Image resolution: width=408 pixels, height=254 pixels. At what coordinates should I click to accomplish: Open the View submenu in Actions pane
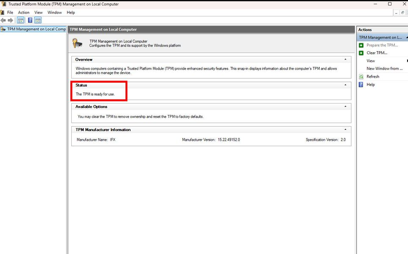tap(371, 61)
